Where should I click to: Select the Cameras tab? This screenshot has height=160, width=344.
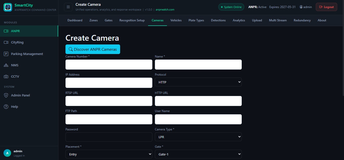[157, 20]
